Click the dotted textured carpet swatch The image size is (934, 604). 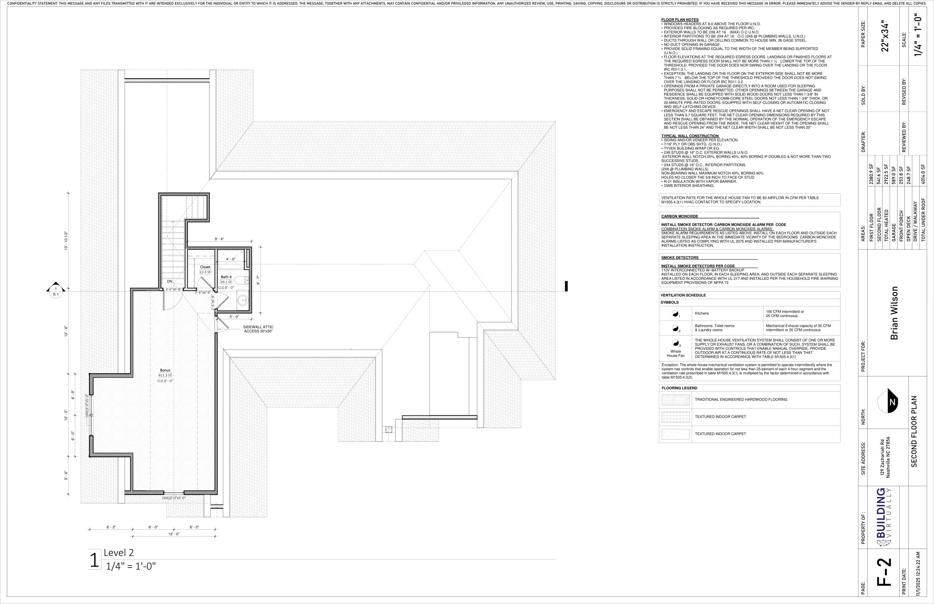[x=675, y=434]
